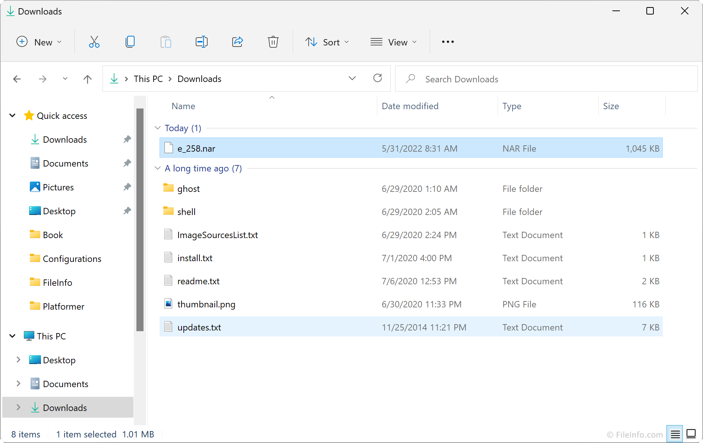Refresh the Downloads folder view
This screenshot has height=443, width=703.
[378, 78]
